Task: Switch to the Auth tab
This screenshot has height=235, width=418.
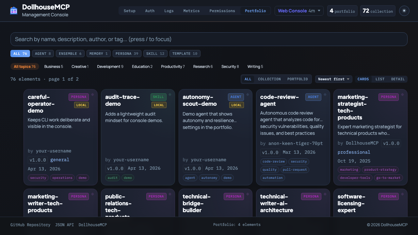Action: coord(150,11)
